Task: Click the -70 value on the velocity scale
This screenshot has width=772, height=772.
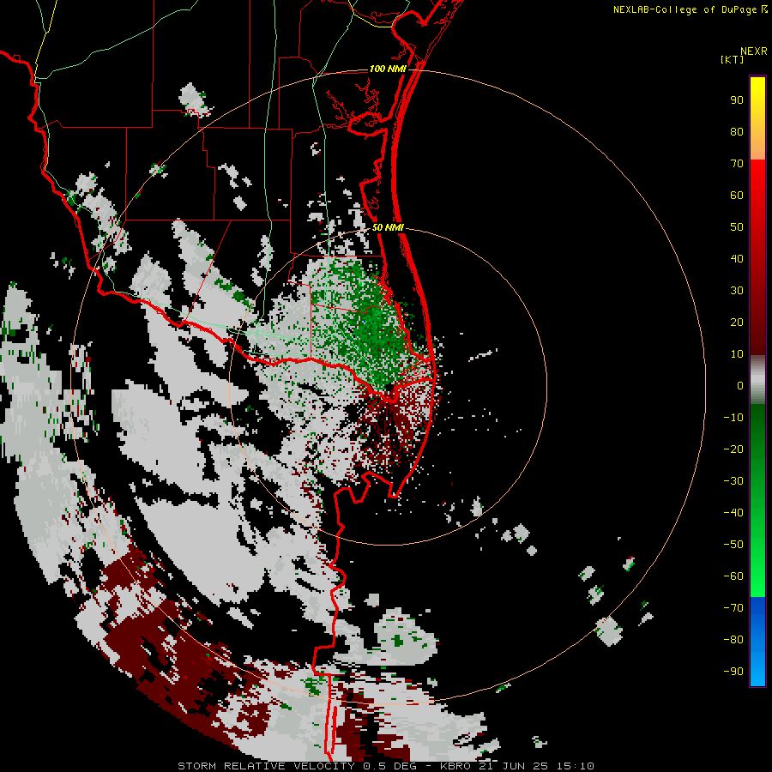Action: (733, 608)
